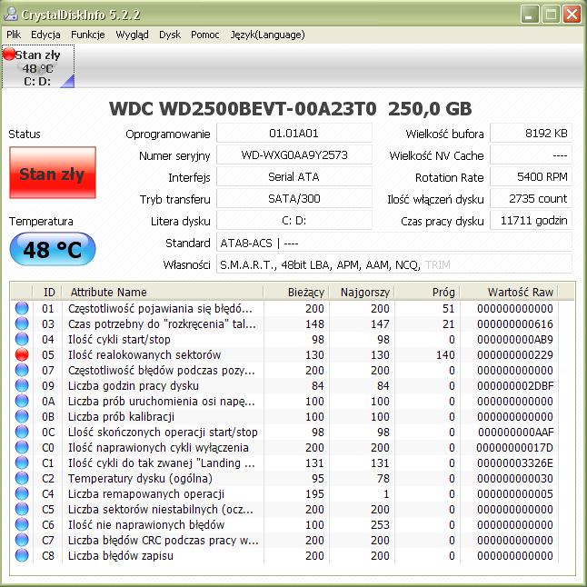587x587 pixels.
Task: Click status icon for attribute C2
Action: [x=22, y=479]
